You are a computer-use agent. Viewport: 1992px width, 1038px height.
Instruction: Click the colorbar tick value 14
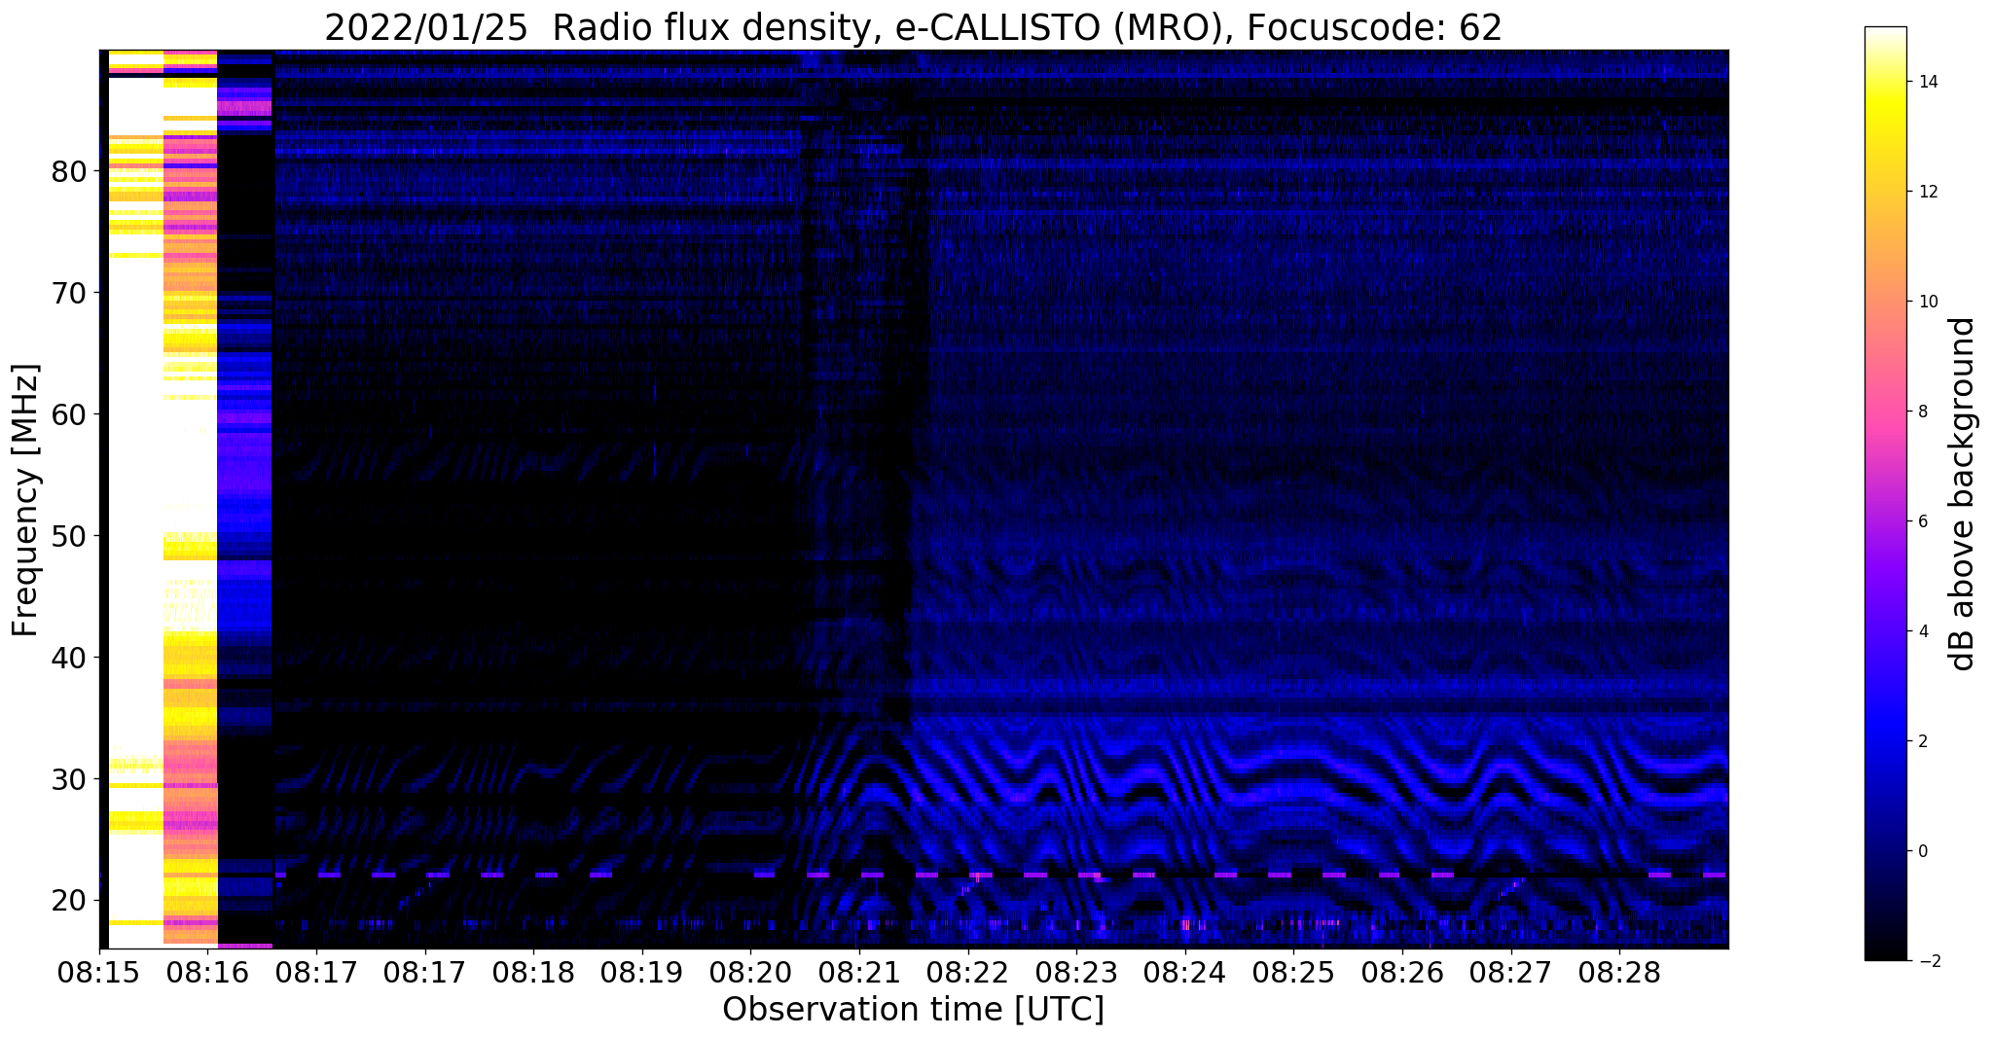pyautogui.click(x=1927, y=83)
